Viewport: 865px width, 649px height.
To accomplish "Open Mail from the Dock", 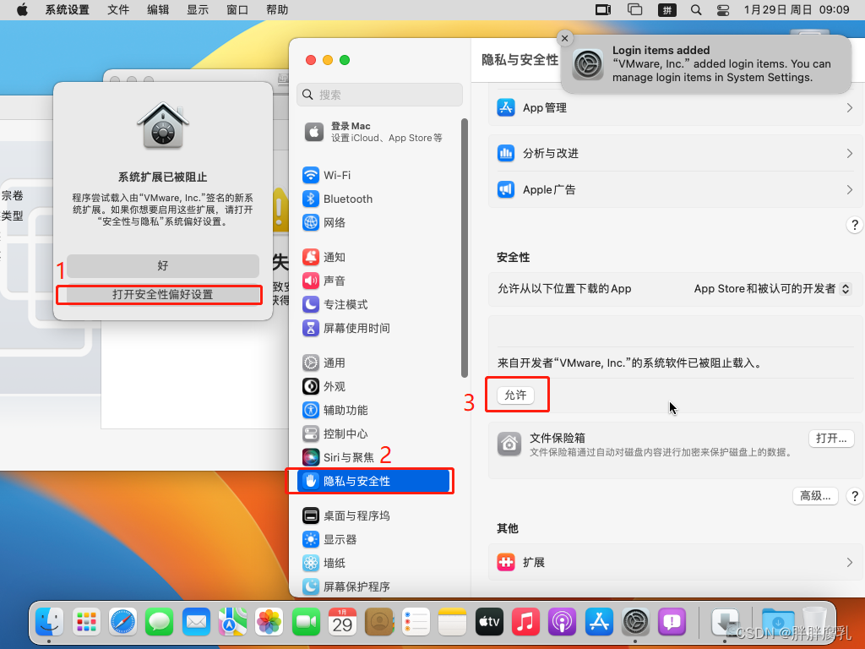I will click(x=196, y=622).
